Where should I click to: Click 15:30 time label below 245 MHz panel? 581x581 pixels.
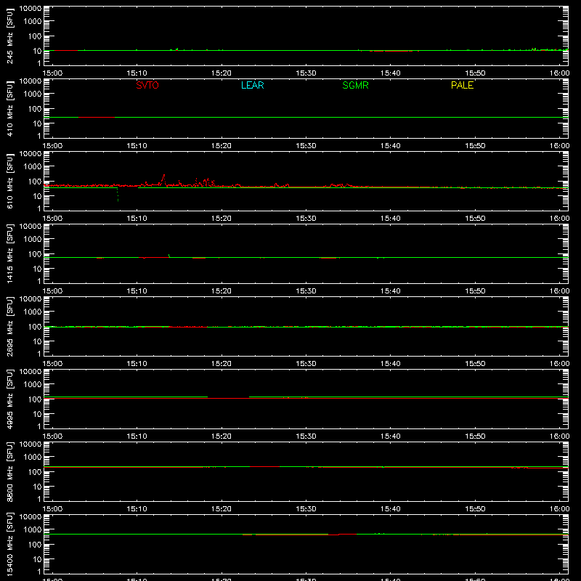pyautogui.click(x=306, y=73)
